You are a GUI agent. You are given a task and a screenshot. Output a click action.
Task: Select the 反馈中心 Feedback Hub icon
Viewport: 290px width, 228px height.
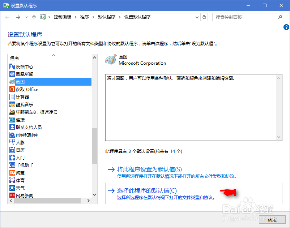point(12,66)
